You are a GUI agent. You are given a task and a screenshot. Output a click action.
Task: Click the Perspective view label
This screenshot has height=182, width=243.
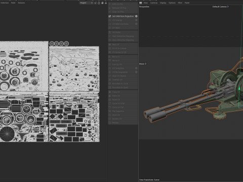pyautogui.click(x=144, y=7)
